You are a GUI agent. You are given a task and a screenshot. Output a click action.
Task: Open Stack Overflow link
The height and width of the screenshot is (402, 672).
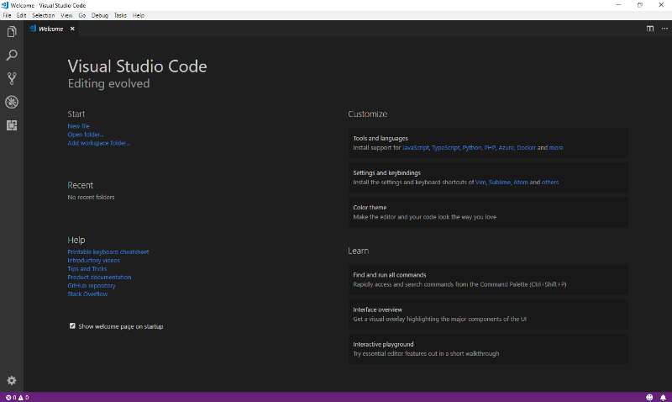87,294
